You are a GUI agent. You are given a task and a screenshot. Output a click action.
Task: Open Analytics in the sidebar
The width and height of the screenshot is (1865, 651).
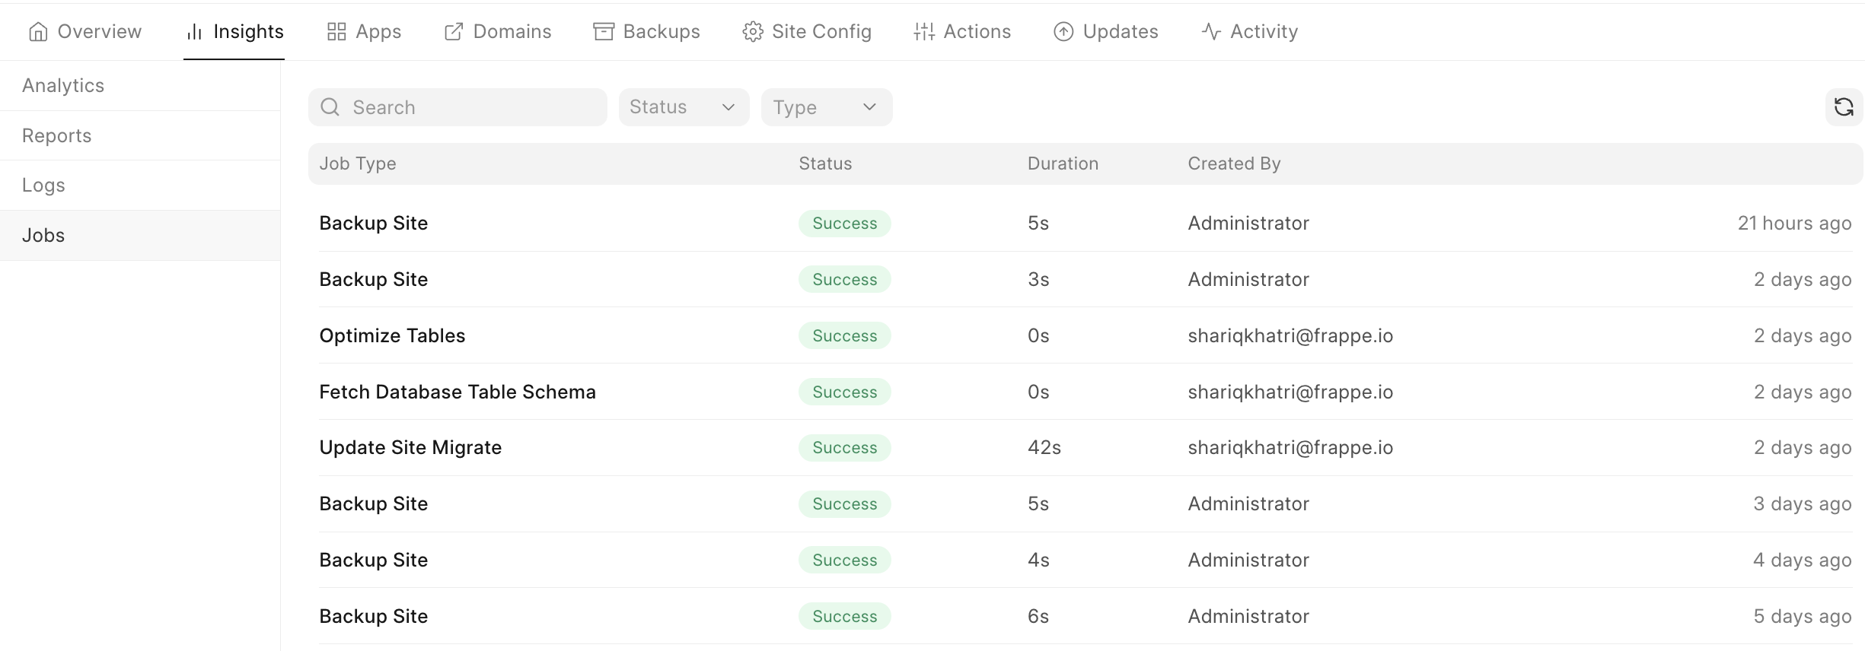(x=63, y=86)
